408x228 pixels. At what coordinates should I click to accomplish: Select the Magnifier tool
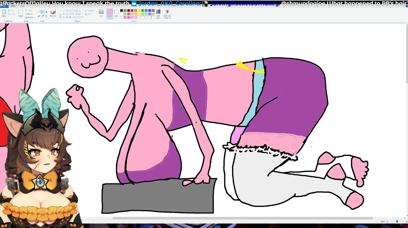click(46, 16)
